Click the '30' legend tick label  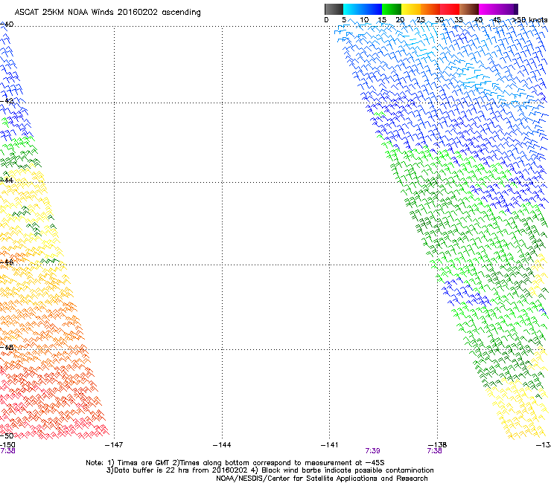coord(439,20)
